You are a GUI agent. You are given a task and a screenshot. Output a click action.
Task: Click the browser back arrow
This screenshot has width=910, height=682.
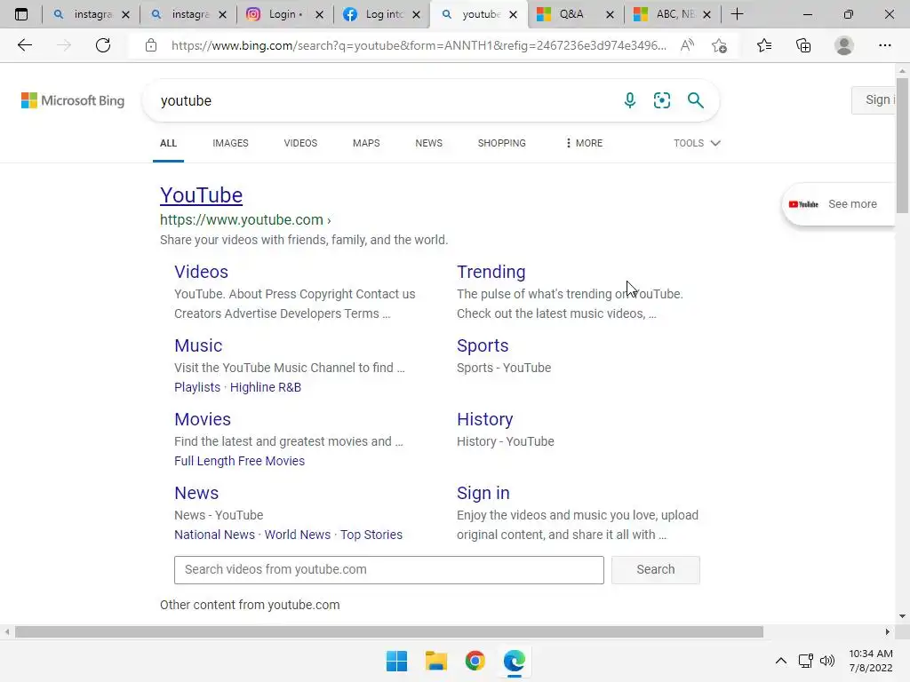pos(24,45)
